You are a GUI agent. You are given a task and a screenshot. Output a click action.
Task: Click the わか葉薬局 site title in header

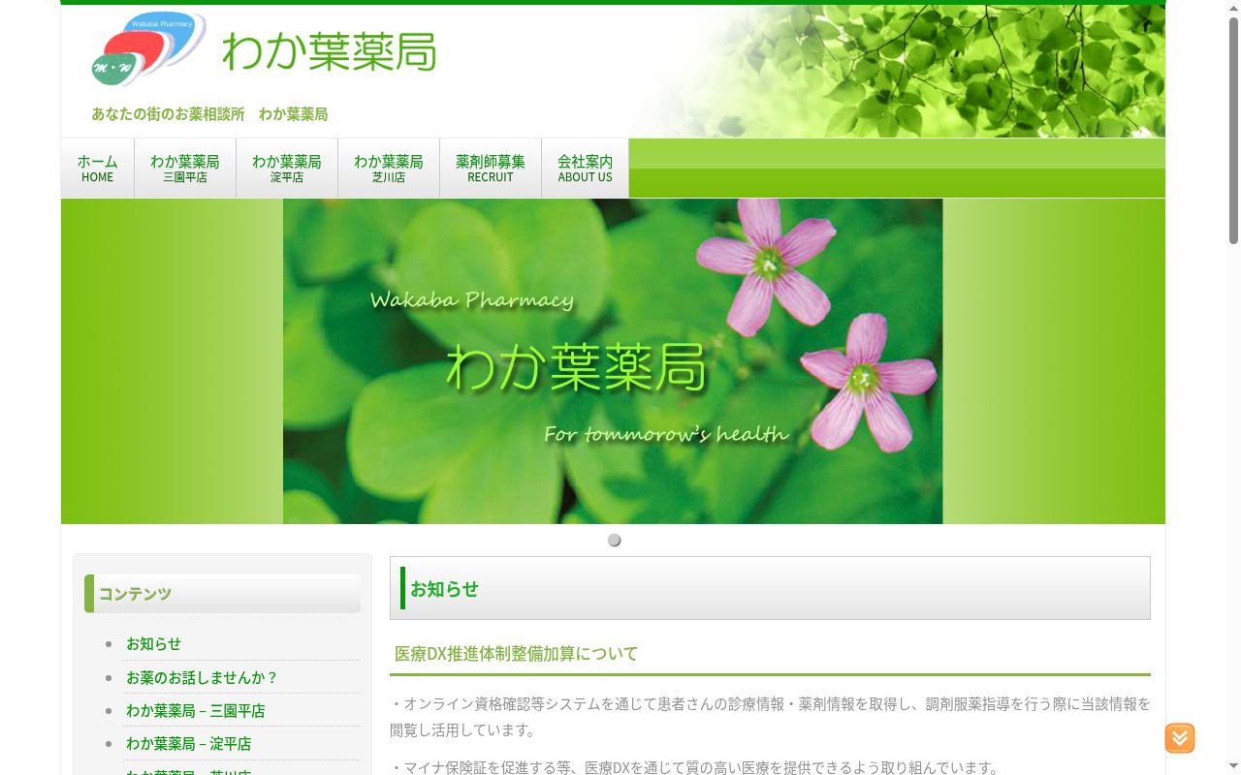330,51
